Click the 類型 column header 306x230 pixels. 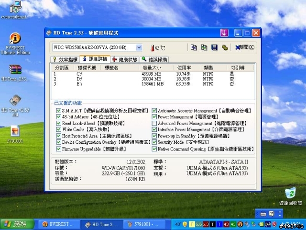[213, 68]
